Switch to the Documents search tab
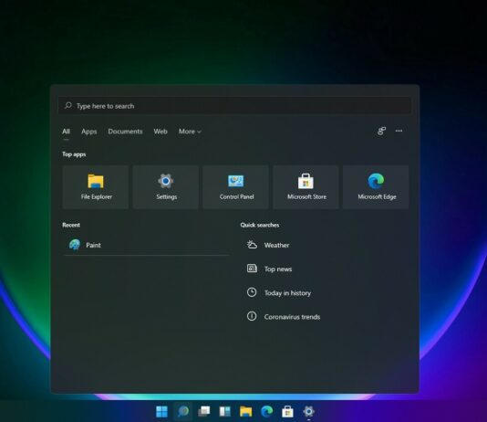 click(x=125, y=132)
